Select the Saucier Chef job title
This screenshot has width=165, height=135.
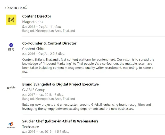(x=60, y=121)
